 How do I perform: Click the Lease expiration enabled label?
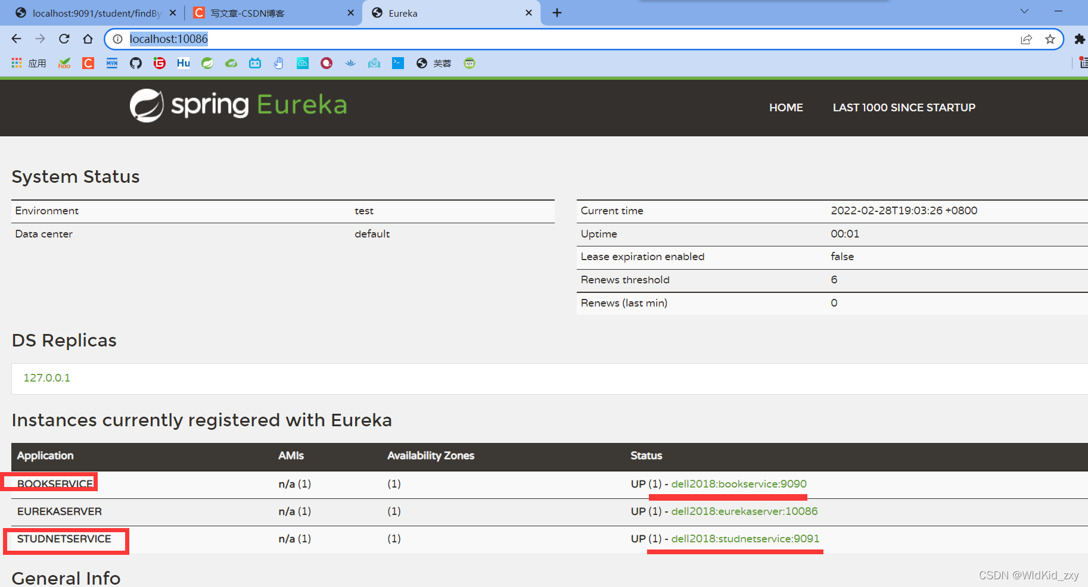[x=642, y=257]
